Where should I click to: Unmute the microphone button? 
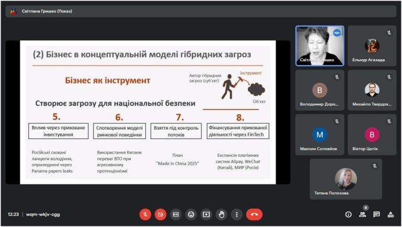(x=145, y=214)
